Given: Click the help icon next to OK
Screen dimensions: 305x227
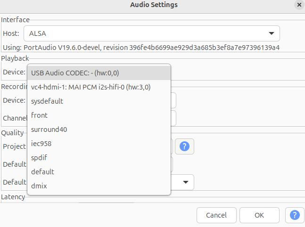Looking at the screenshot, I should [x=295, y=215].
